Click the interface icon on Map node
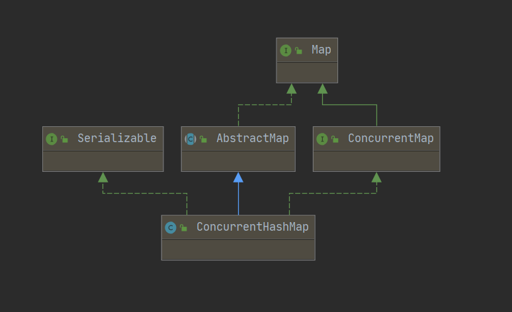This screenshot has height=312, width=512. coord(286,50)
